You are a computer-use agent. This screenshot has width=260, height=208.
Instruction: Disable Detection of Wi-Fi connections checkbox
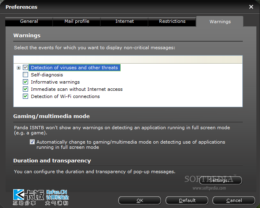25,96
